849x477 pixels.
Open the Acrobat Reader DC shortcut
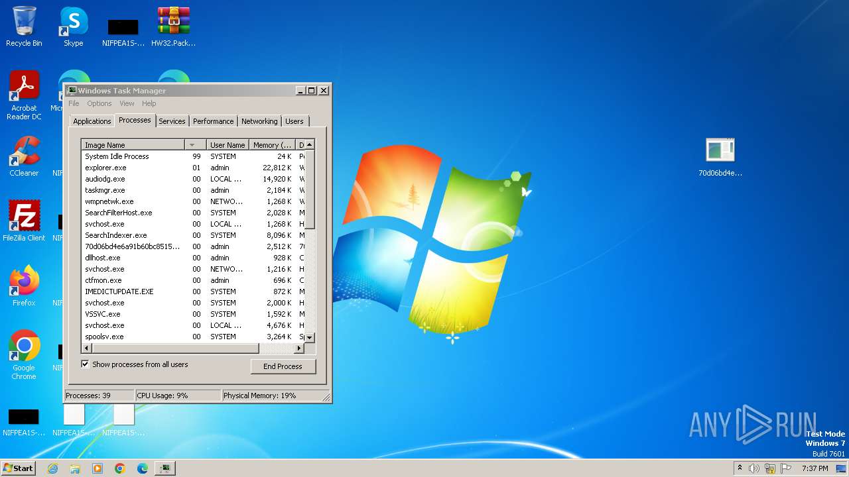24,95
